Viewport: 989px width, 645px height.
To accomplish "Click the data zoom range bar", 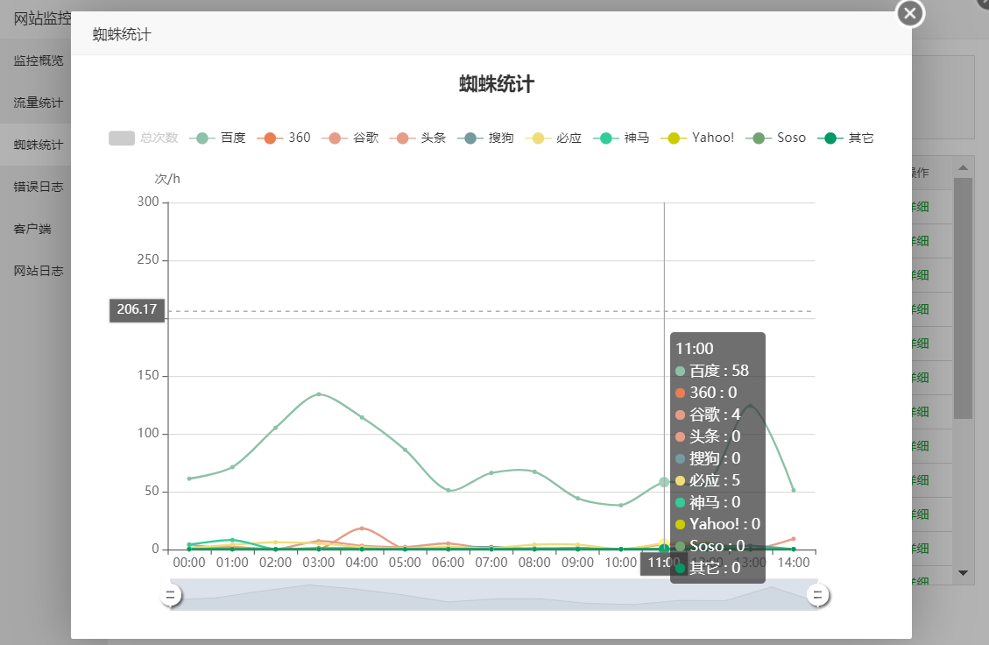I will pyautogui.click(x=494, y=594).
